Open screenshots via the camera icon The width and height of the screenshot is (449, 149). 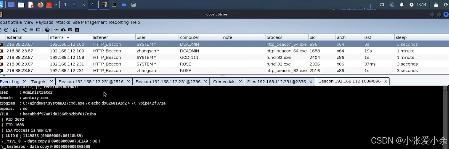pos(77,30)
